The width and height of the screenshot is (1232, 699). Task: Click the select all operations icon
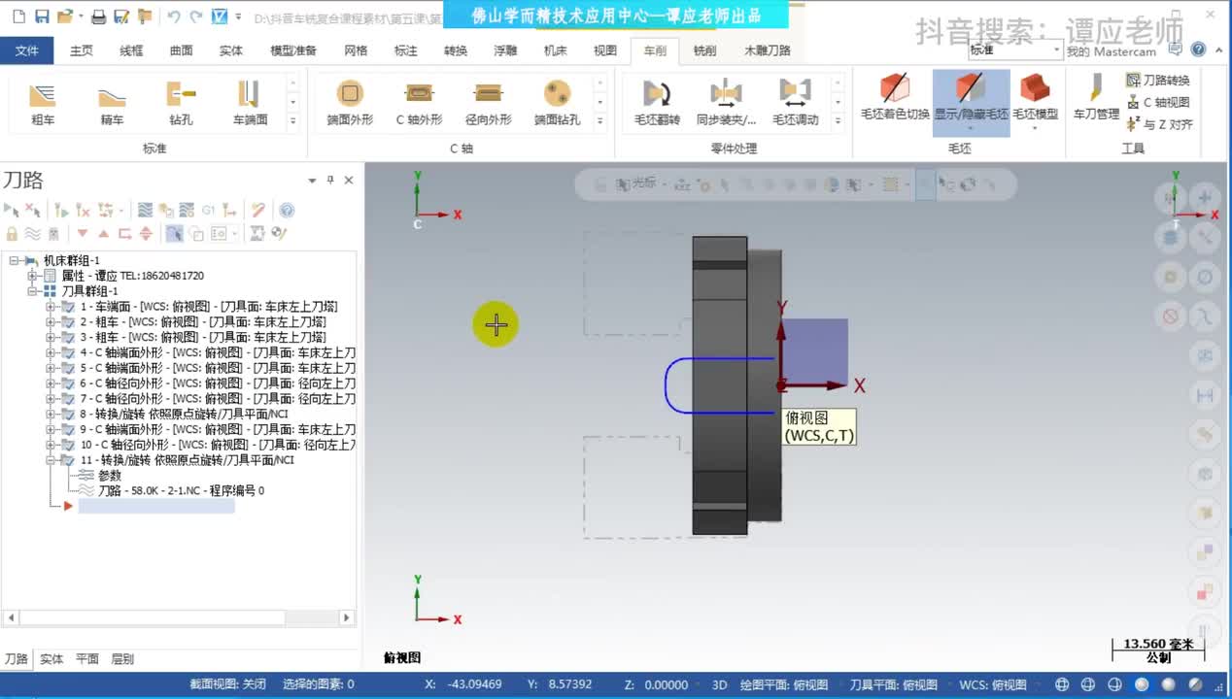pyautogui.click(x=12, y=210)
